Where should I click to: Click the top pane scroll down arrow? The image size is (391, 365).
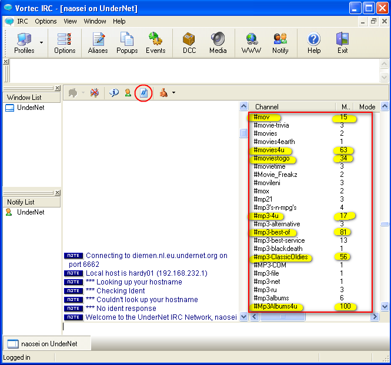tap(385, 77)
